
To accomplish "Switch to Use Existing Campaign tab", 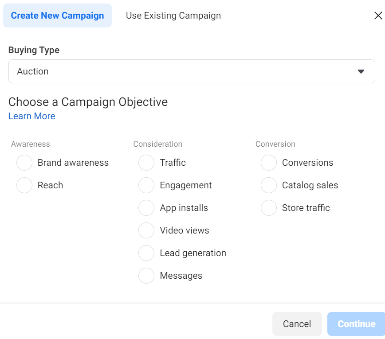I will [173, 16].
